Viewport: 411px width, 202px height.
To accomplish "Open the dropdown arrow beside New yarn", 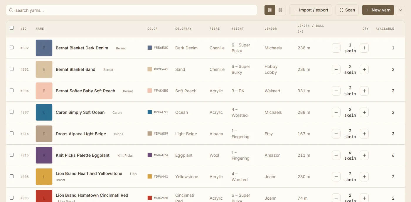I will (400, 10).
